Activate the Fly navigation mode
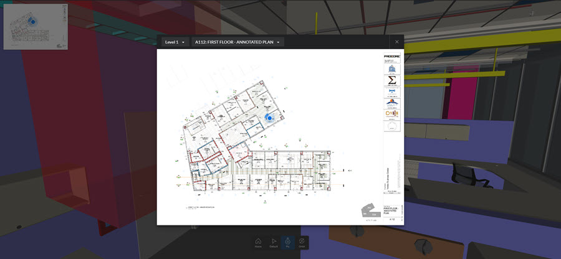The width and height of the screenshot is (561, 259). pos(287,242)
